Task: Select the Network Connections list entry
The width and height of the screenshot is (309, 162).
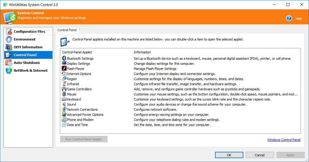Action: (x=83, y=109)
